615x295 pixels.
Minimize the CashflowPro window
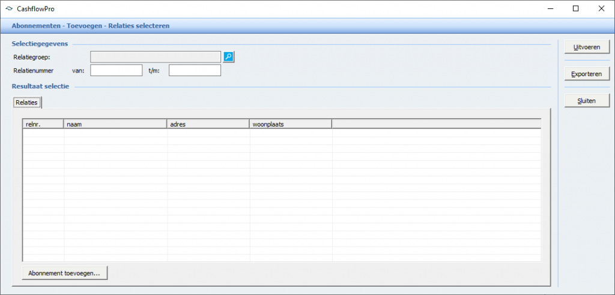[x=550, y=8]
